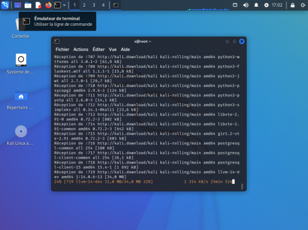Select the Système de fichiers desktop icon
The width and height of the screenshot is (308, 230).
point(20,64)
